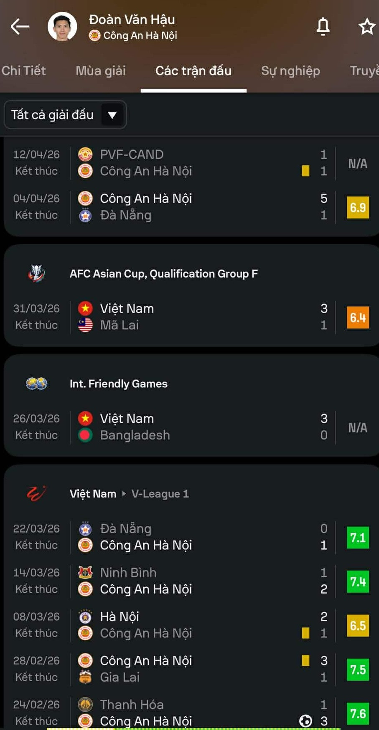
Task: Switch to the Mùa giải tab
Action: click(x=101, y=71)
